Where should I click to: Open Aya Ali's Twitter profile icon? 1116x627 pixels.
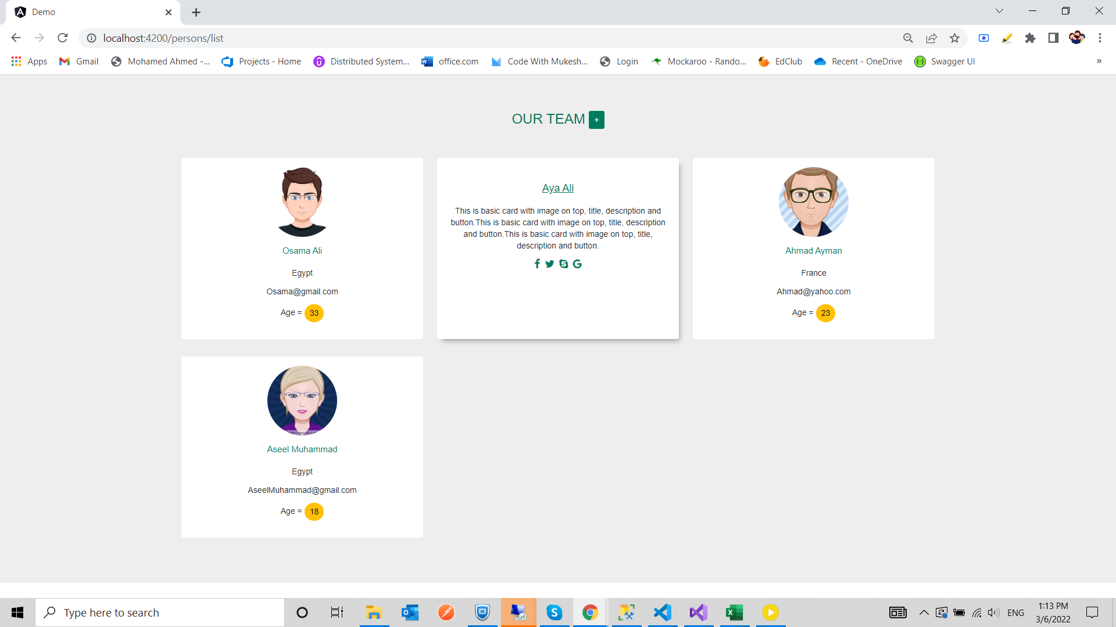coord(550,264)
